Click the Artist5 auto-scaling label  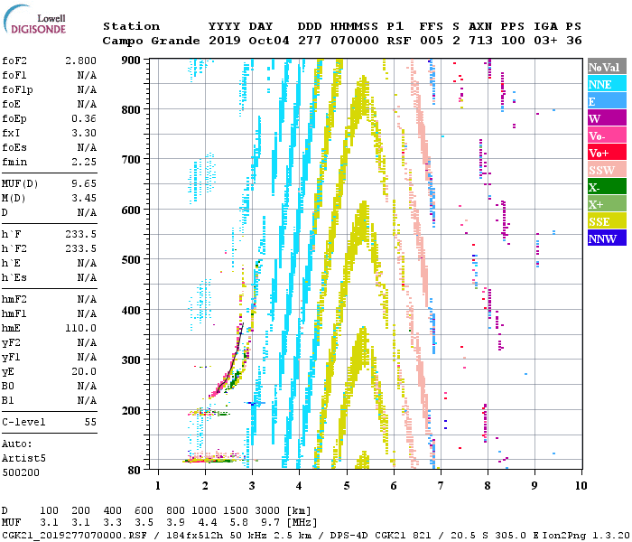(x=22, y=458)
